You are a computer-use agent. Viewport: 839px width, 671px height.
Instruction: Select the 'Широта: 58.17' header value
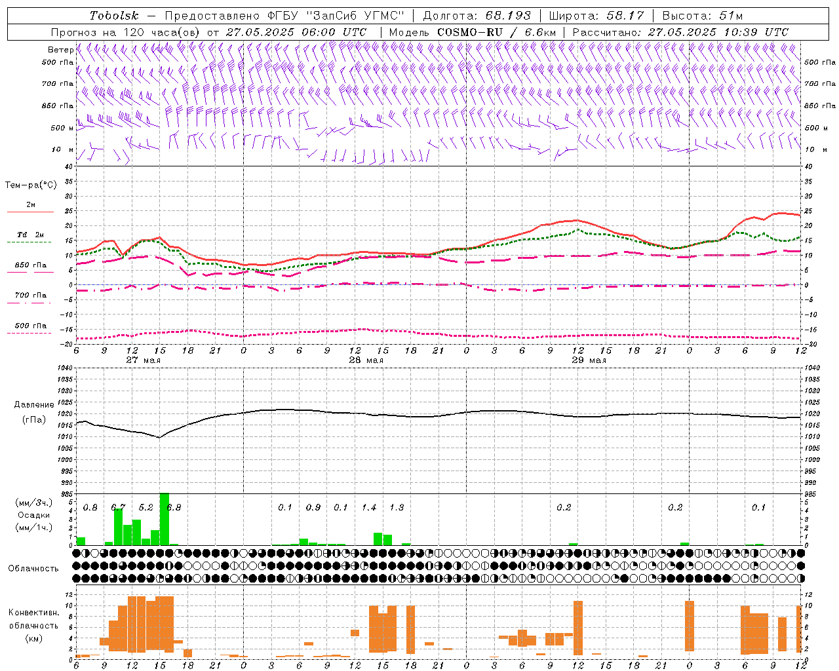[x=596, y=16]
